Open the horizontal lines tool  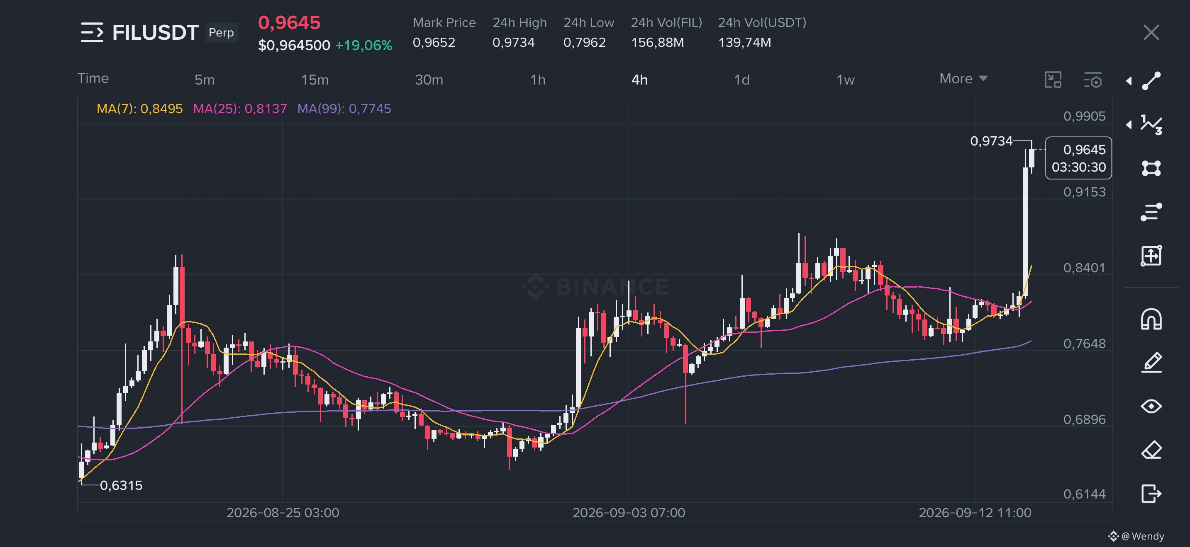pyautogui.click(x=1151, y=212)
